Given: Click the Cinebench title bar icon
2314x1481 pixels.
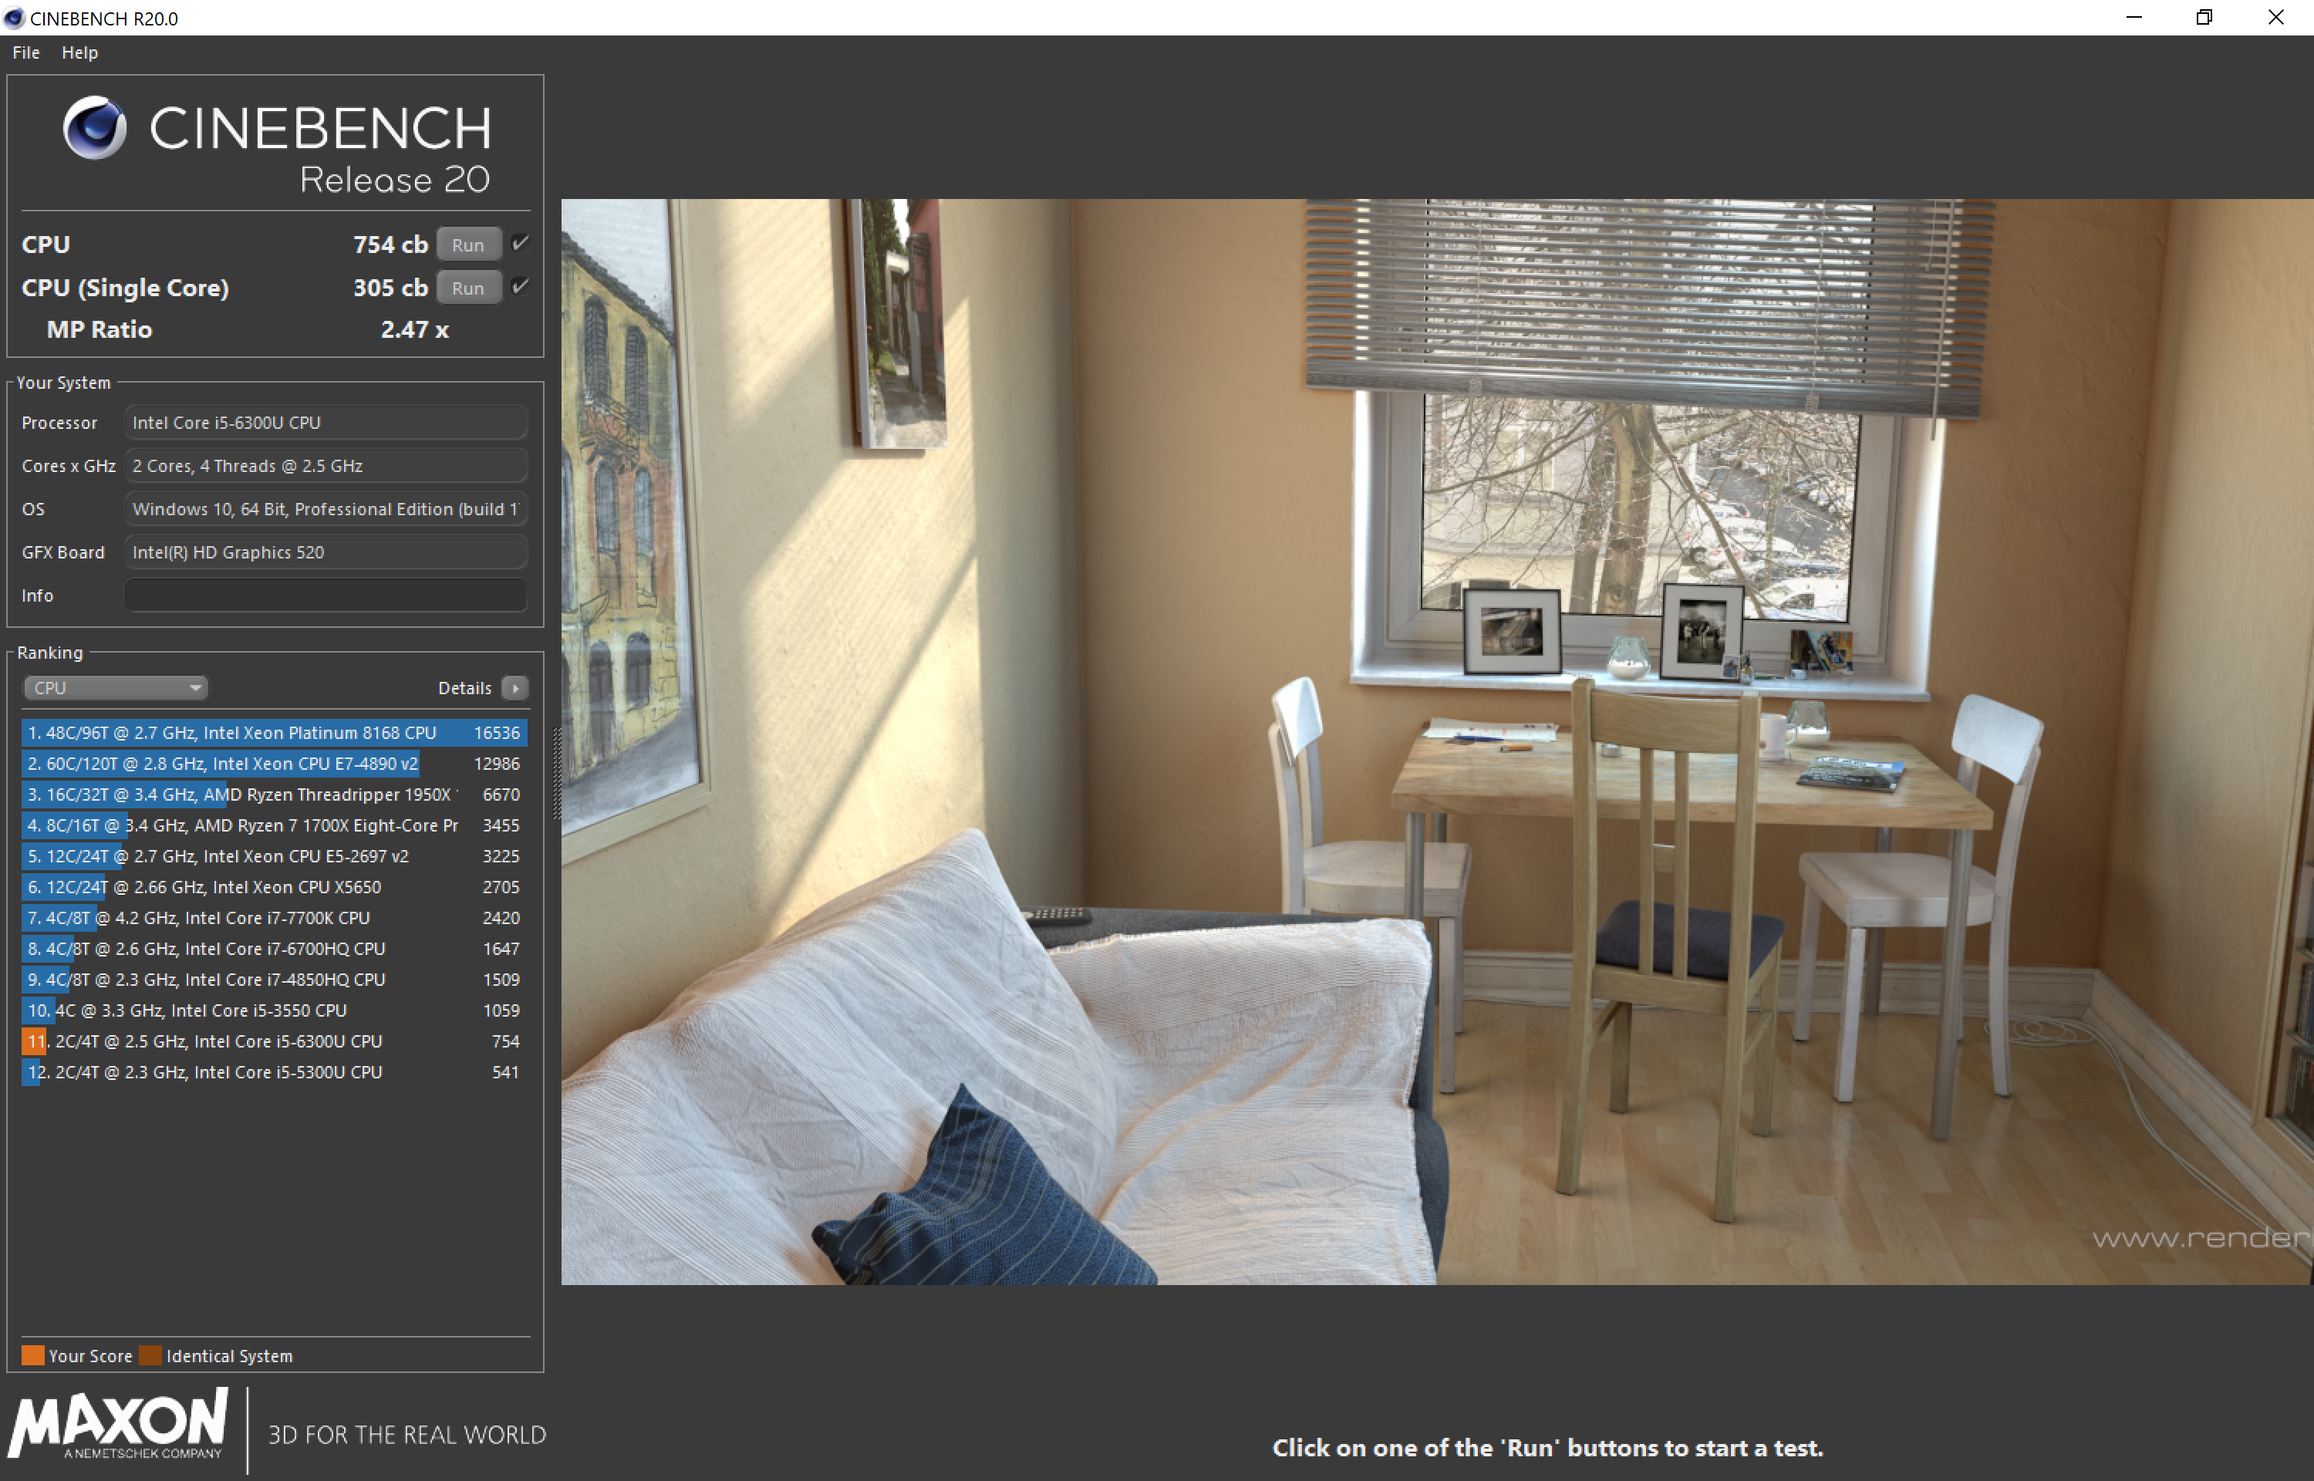Looking at the screenshot, I should (x=13, y=19).
